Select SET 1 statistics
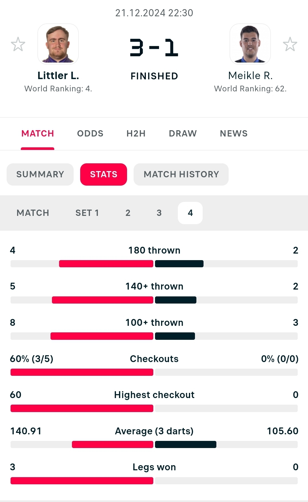Image resolution: width=308 pixels, height=502 pixels. [87, 213]
